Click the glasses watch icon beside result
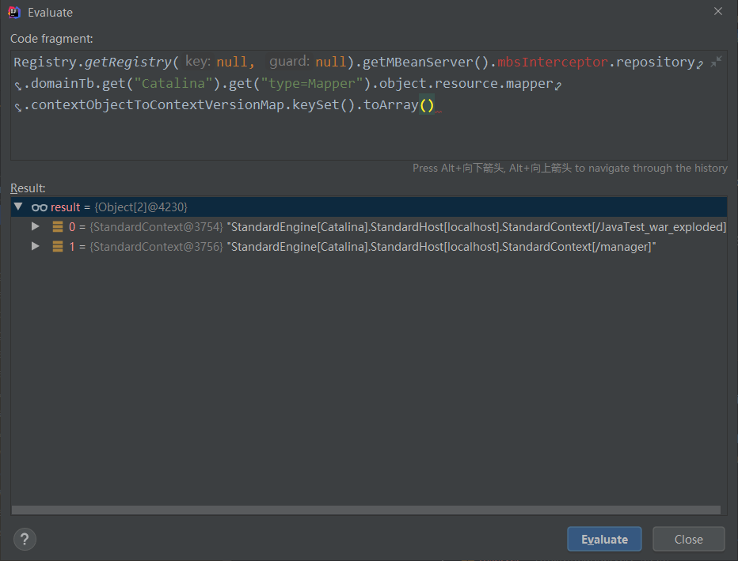This screenshot has height=561, width=738. pos(39,207)
